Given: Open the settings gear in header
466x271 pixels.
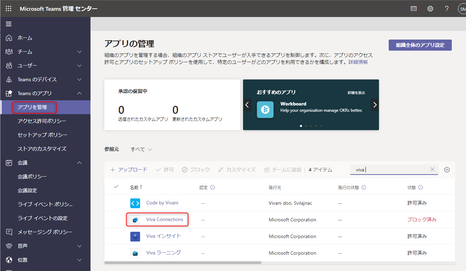Looking at the screenshot, I should click(430, 9).
